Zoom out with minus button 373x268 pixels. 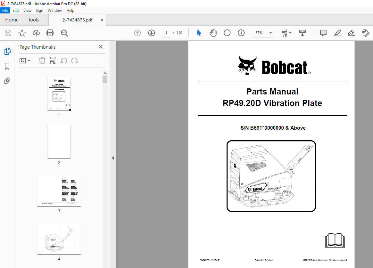coord(227,33)
